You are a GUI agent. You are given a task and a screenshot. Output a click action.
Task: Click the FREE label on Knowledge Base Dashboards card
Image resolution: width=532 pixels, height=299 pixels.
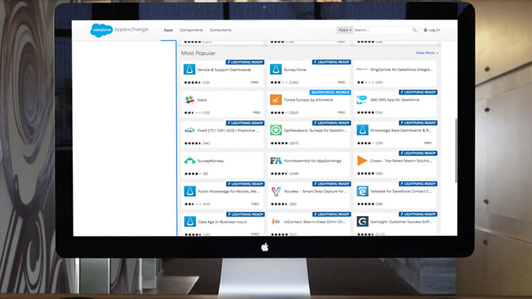click(x=427, y=143)
